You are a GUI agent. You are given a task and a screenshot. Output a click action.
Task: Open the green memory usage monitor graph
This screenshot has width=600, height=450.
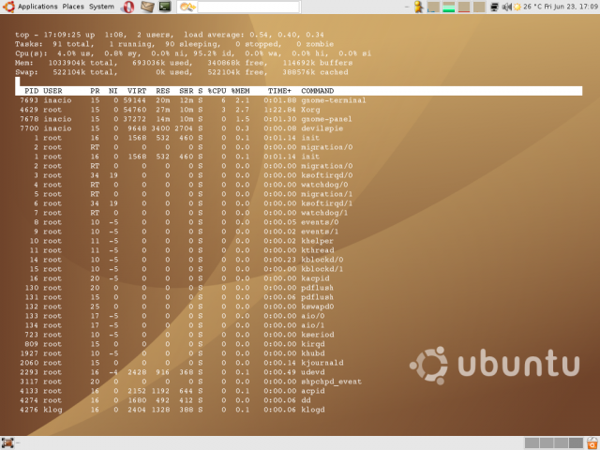(448, 7)
